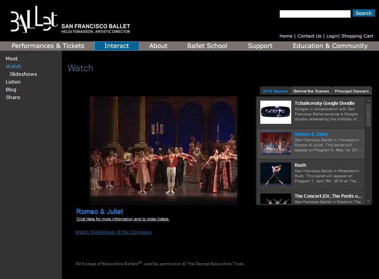The image size is (379, 279).
Task: Open the Support menu
Action: pos(260,46)
